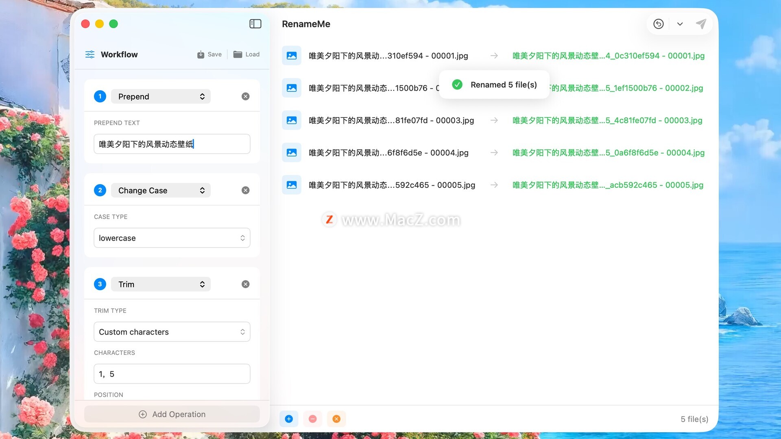Click the Workflow sliders icon
This screenshot has width=781, height=439.
tap(90, 54)
